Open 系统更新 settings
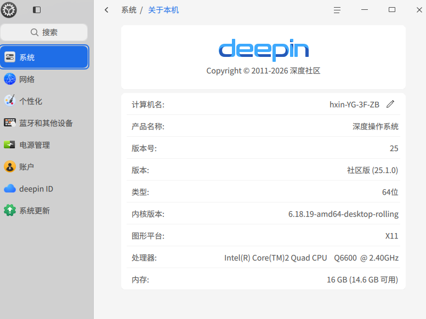This screenshot has height=319, width=426. coord(44,211)
